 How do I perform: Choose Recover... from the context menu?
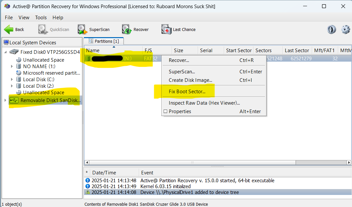pos(214,60)
